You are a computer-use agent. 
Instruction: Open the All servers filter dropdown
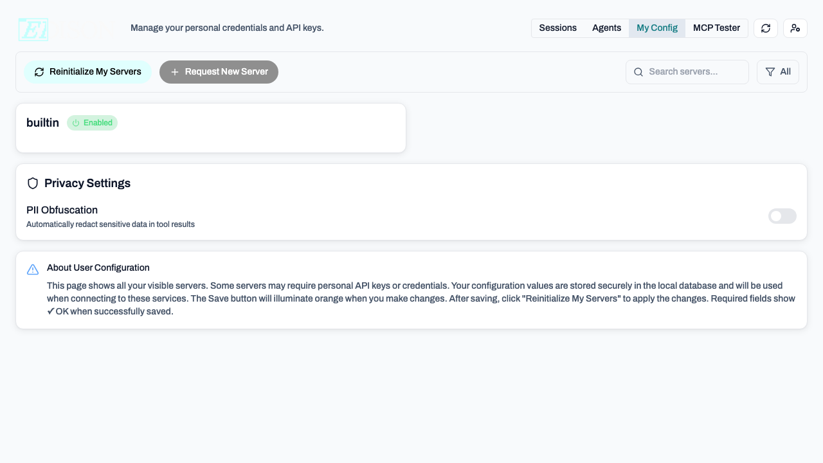[778, 72]
